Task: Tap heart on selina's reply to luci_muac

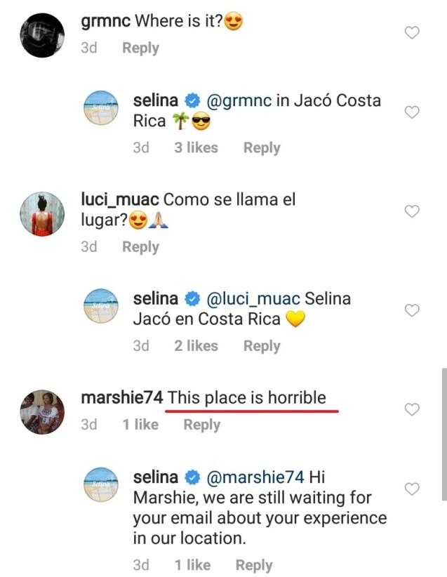Action: [413, 310]
